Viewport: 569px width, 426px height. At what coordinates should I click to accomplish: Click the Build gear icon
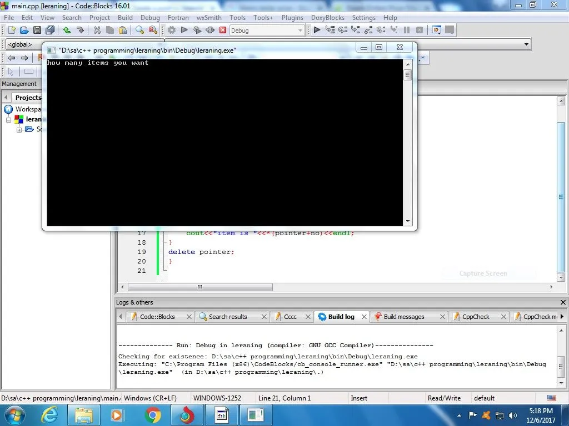[172, 30]
